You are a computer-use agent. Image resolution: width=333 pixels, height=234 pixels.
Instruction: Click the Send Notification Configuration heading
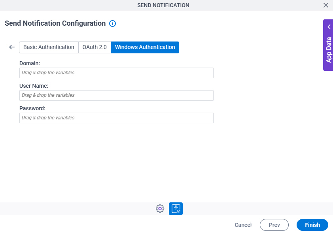[x=55, y=23]
